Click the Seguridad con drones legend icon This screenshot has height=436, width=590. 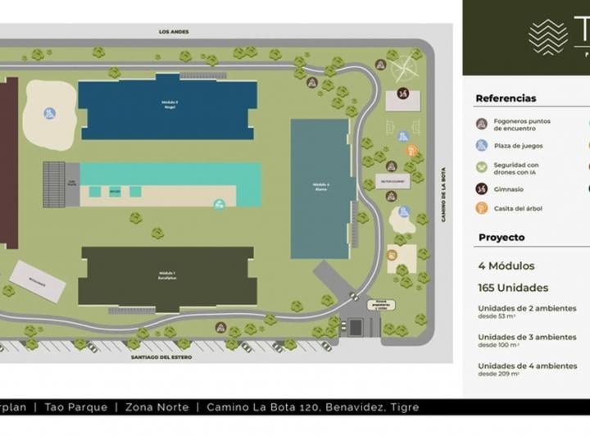click(x=482, y=167)
